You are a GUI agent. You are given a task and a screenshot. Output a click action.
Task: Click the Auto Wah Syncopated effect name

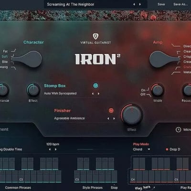click(x=60, y=94)
